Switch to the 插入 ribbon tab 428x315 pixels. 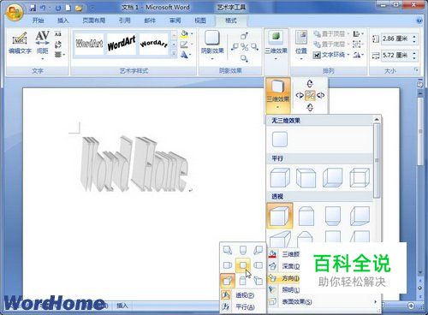(62, 21)
